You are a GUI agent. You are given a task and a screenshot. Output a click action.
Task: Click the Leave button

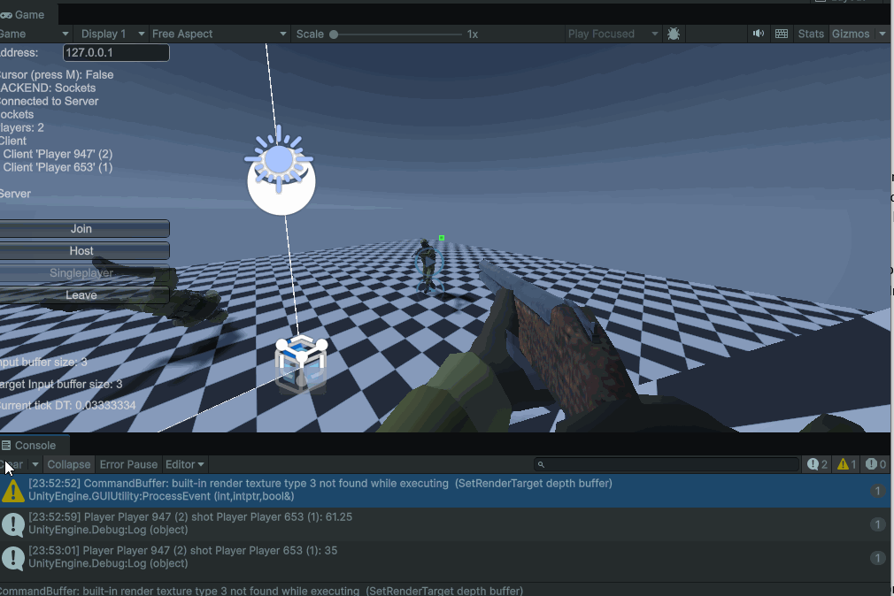point(81,295)
